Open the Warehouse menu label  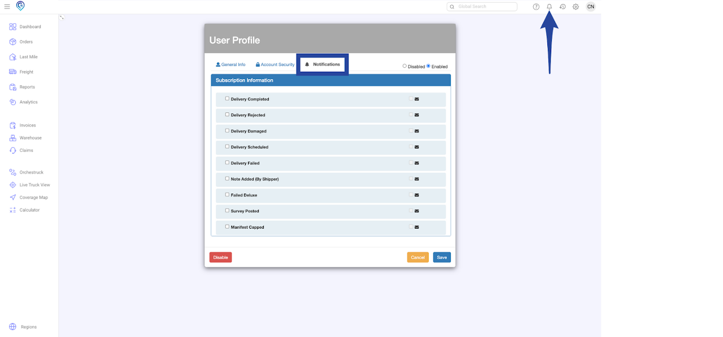click(31, 138)
